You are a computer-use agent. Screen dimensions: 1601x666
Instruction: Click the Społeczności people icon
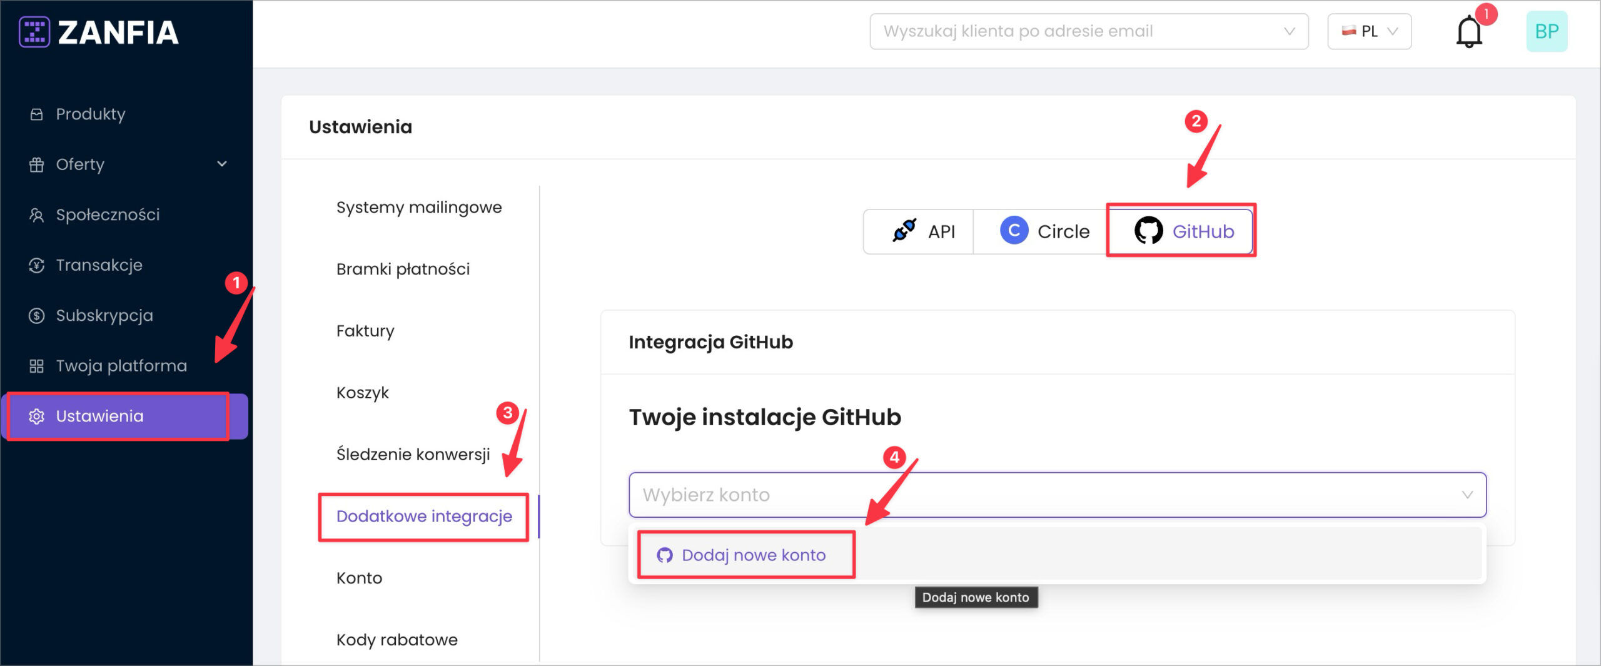37,215
